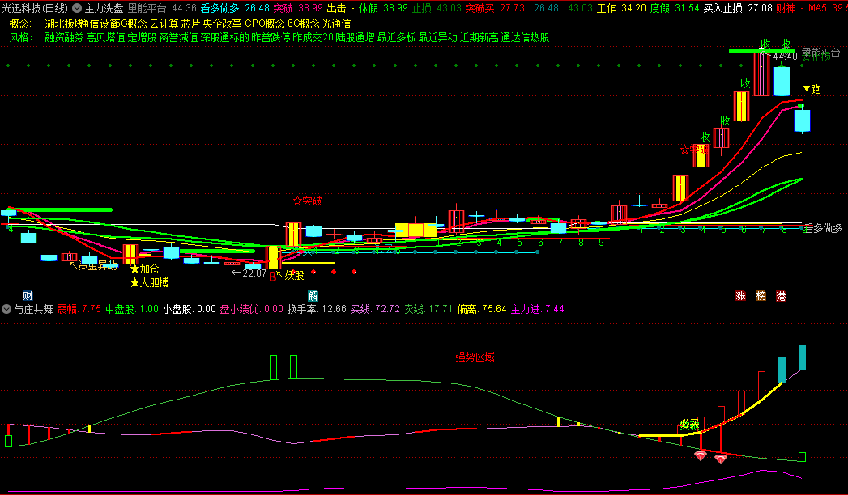The height and width of the screenshot is (495, 848).
Task: Click the 突破: 38.99 readout
Action: coord(298,8)
